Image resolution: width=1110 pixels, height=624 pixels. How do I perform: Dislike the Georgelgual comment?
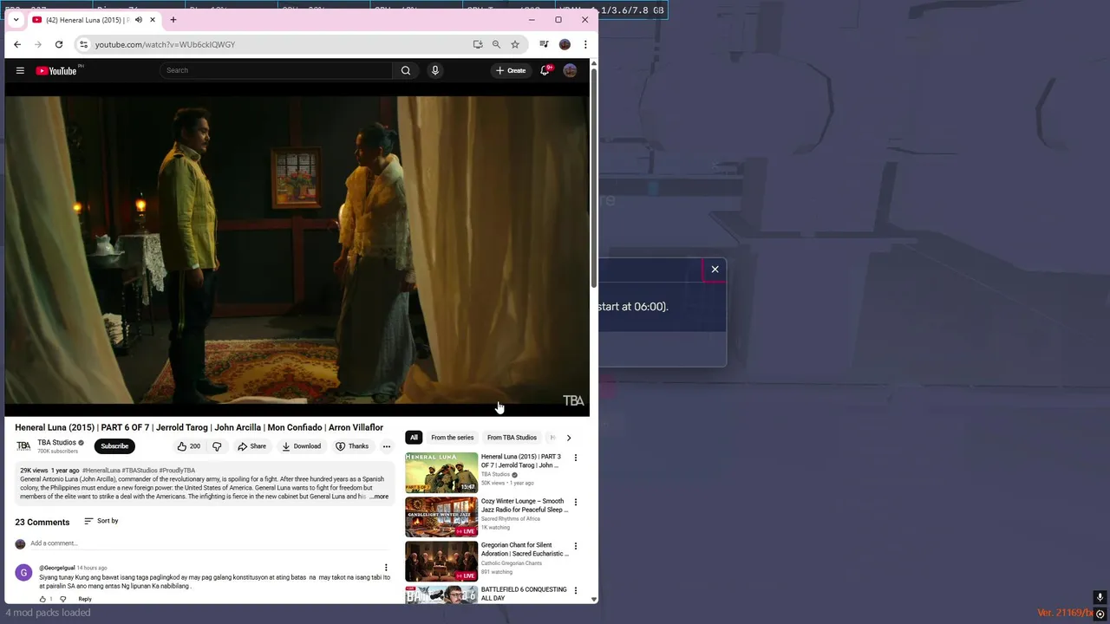(x=62, y=599)
